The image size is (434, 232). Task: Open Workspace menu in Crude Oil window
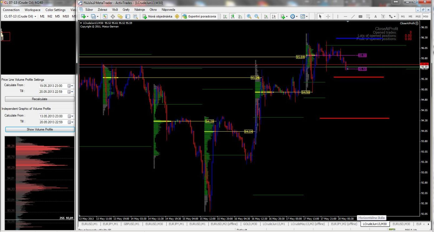click(32, 10)
